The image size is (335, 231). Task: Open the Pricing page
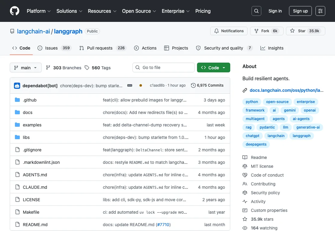coord(203,11)
